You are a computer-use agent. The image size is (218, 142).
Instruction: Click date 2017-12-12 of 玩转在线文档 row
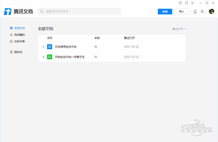coord(131,57)
